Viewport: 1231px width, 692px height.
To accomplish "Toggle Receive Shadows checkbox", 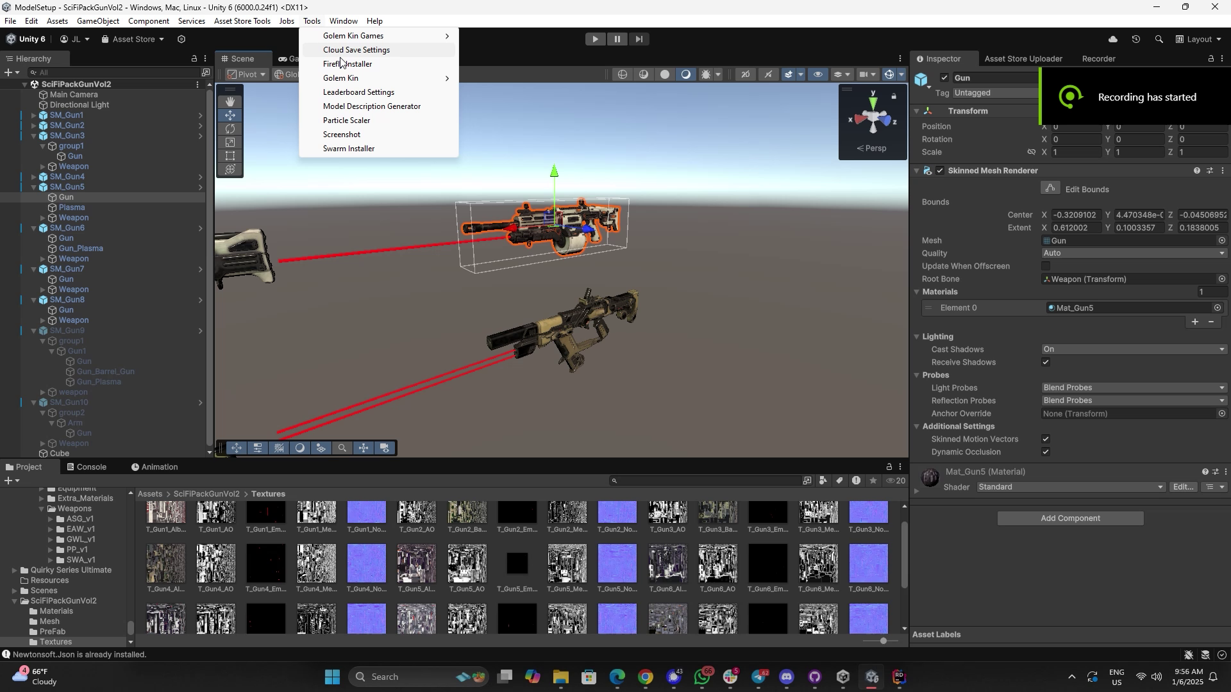I will pyautogui.click(x=1046, y=363).
